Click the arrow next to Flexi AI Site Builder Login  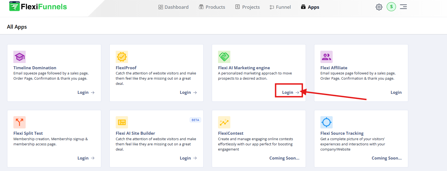[195, 158]
